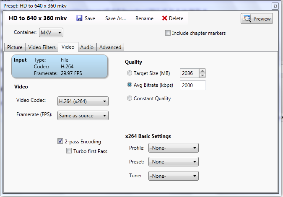Close the preset window
283x197 pixels.
(x=275, y=6)
